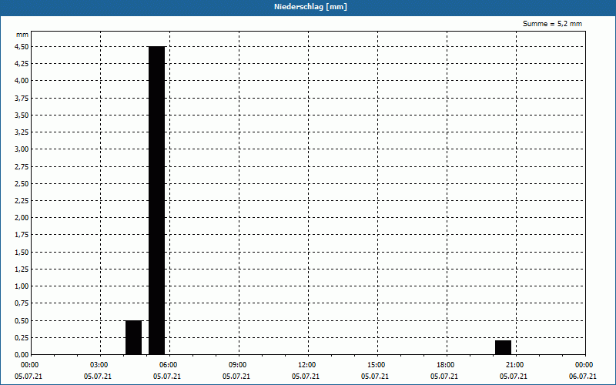616x385 pixels.
Task: Click the 03:00 time axis label
Action: [99, 365]
